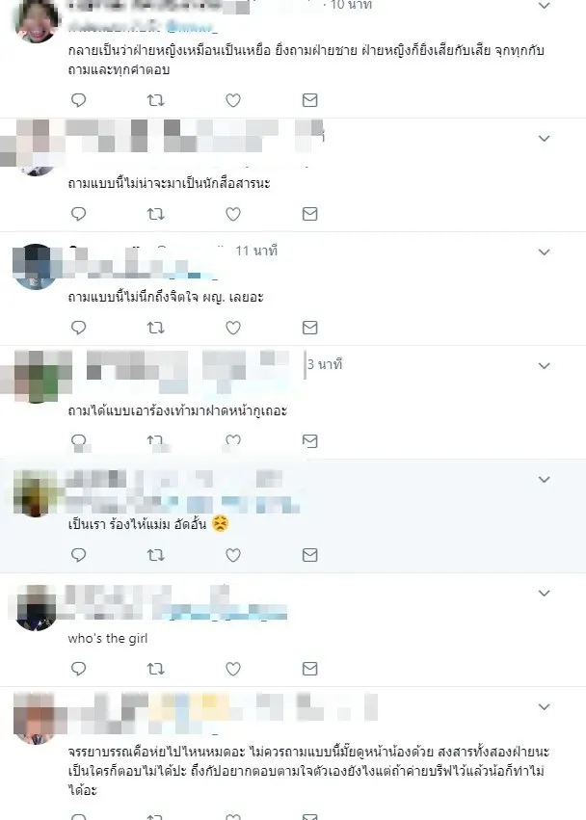Reply to the tweet 'เป็นเรา ร้องไห้แม่ม อัดอั้น'
The height and width of the screenshot is (820, 586).
[78, 555]
